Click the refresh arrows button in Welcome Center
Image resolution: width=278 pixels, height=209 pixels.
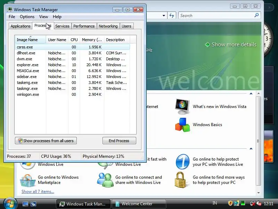tap(171, 15)
